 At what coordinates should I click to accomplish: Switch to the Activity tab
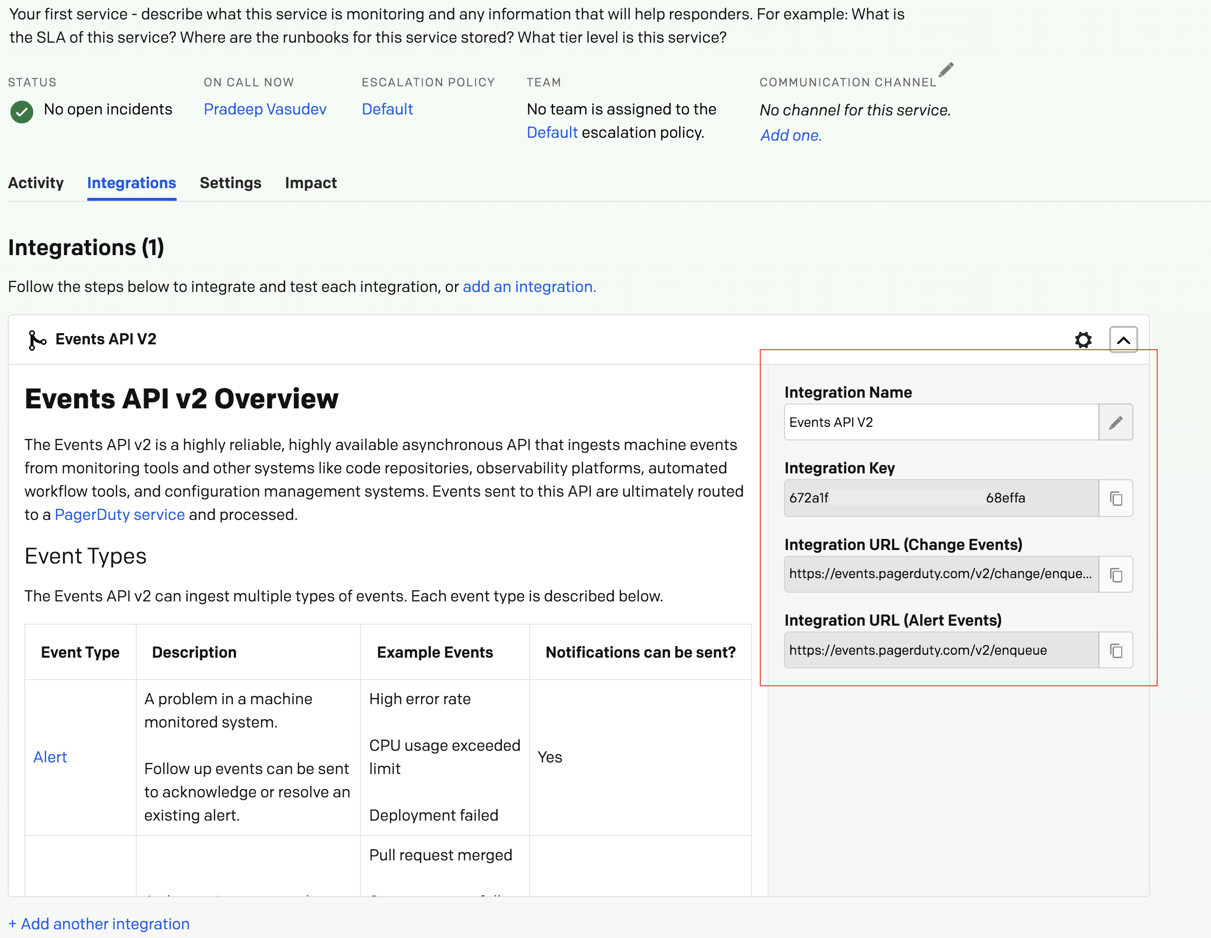point(35,183)
